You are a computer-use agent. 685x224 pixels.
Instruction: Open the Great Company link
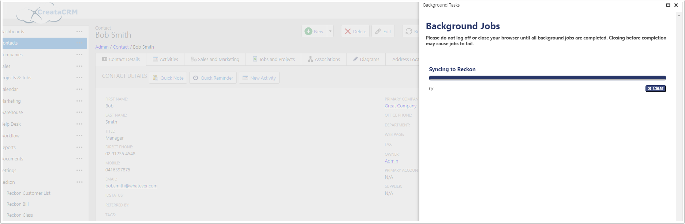400,106
